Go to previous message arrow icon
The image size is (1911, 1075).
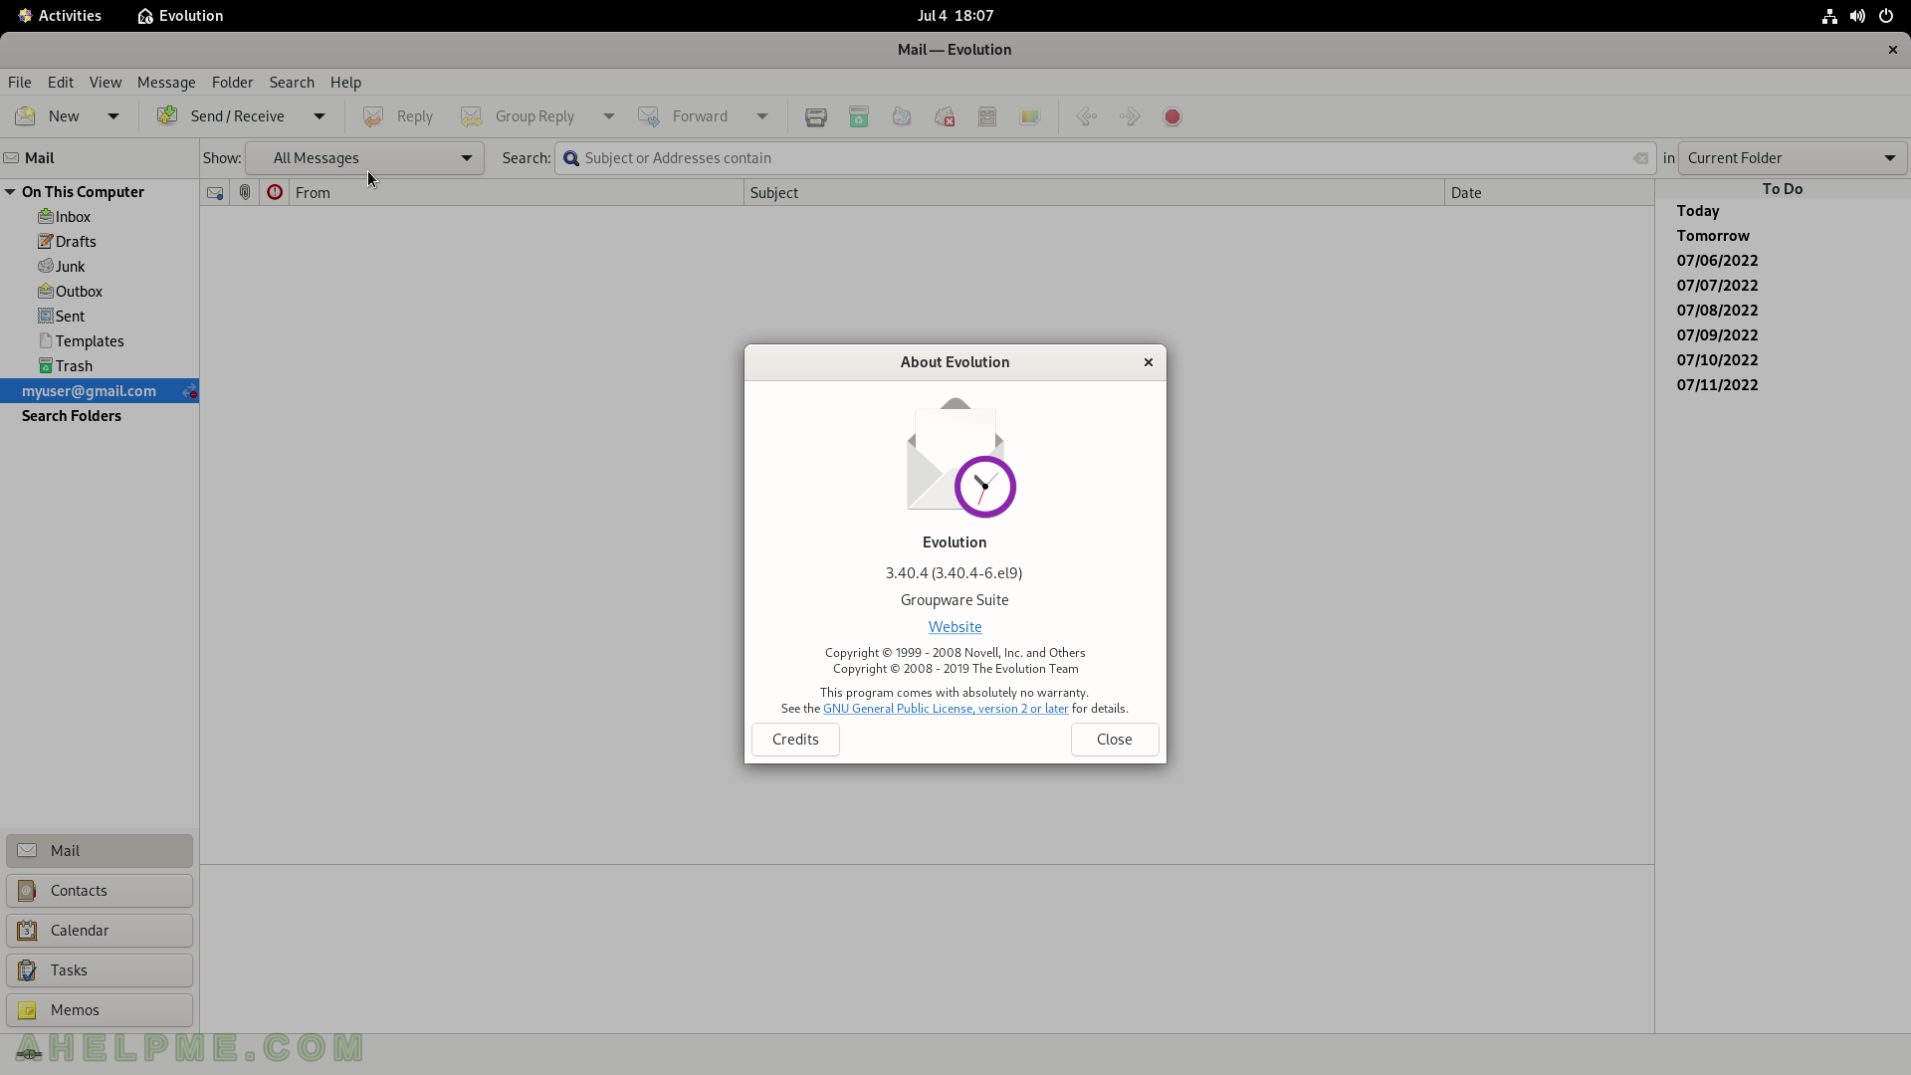(1087, 116)
